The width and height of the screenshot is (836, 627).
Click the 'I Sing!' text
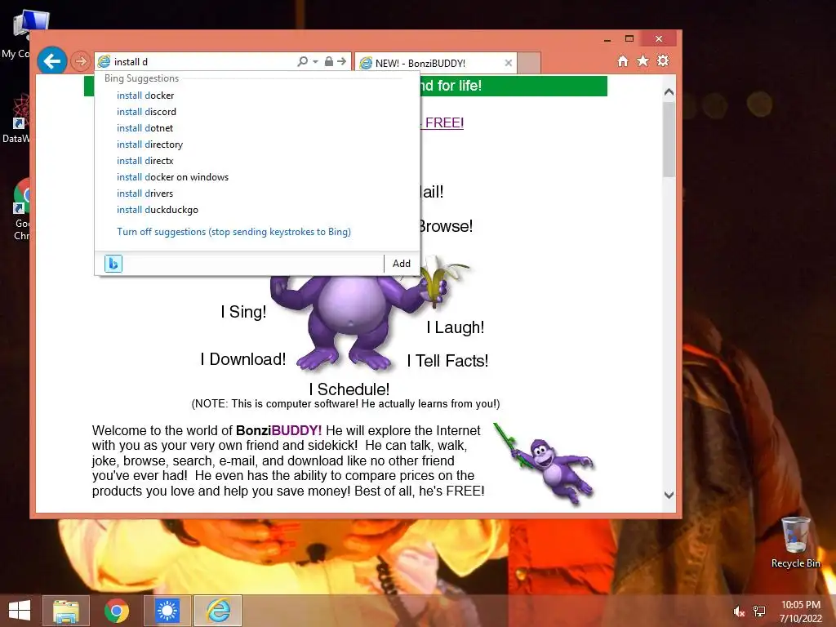(243, 312)
